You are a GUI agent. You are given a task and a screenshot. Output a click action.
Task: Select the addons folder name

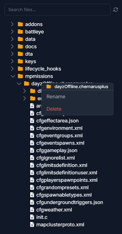[34, 24]
